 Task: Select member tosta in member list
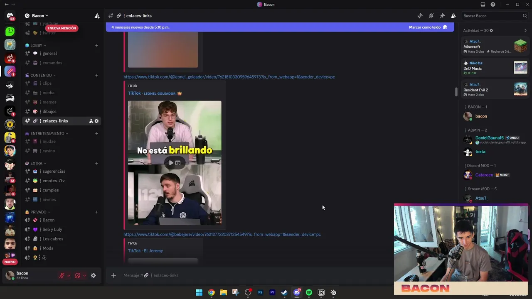pyautogui.click(x=495, y=152)
